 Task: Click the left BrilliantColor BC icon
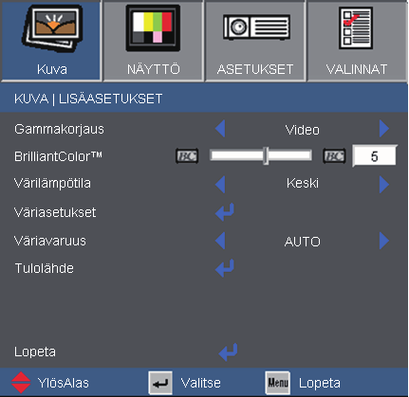pyautogui.click(x=187, y=155)
